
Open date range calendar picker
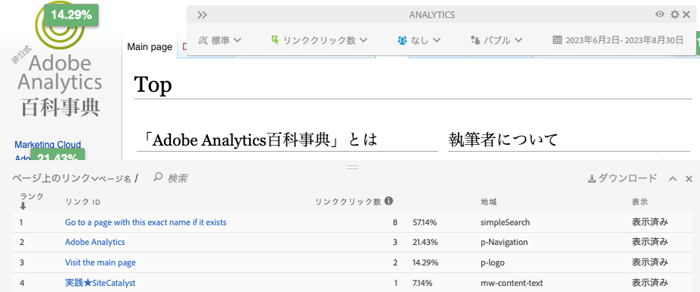point(618,40)
